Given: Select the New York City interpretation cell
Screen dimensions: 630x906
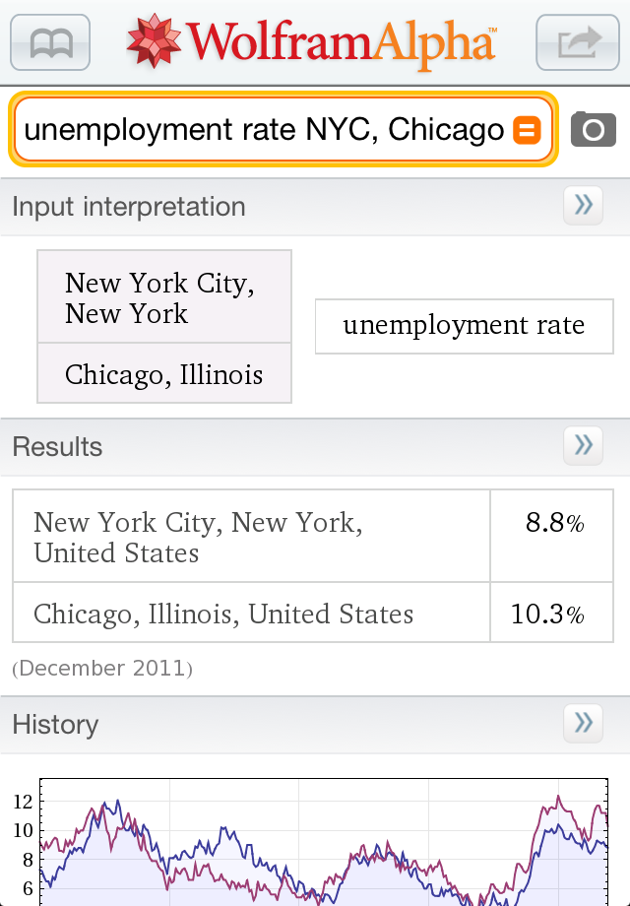Looking at the screenshot, I should (164, 297).
